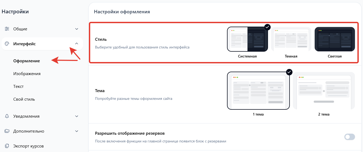363x152 pixels.
Task: Expand the Уведомления section chevron
Action: [x=77, y=116]
